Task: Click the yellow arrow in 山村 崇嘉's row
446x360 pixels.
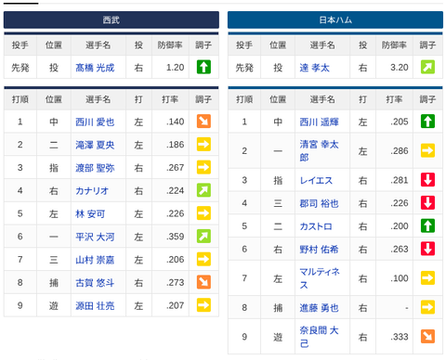Action: click(x=203, y=259)
